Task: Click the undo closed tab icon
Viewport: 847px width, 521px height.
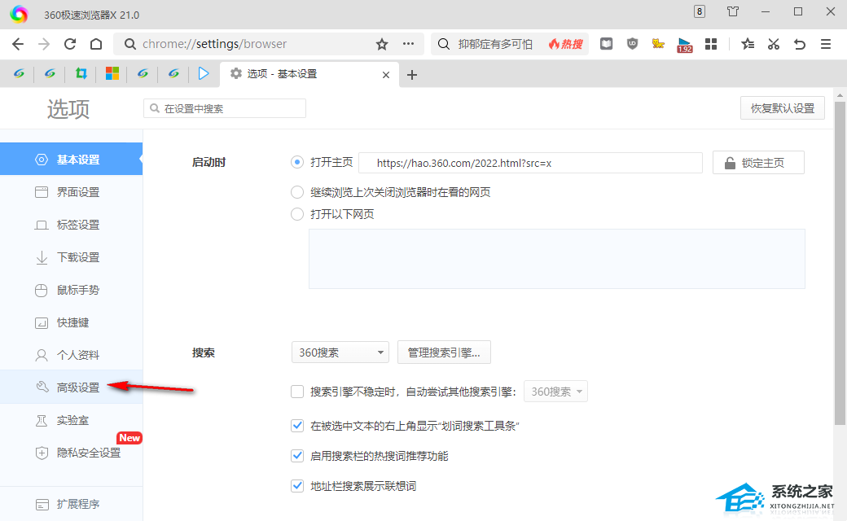Action: 800,44
